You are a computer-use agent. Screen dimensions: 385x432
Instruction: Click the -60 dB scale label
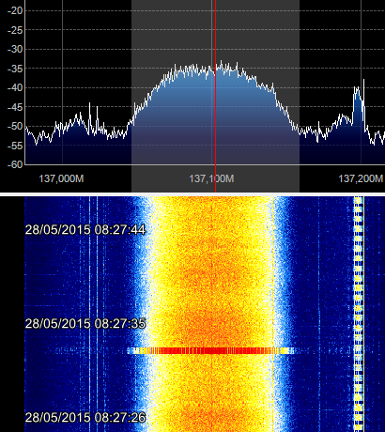click(15, 164)
